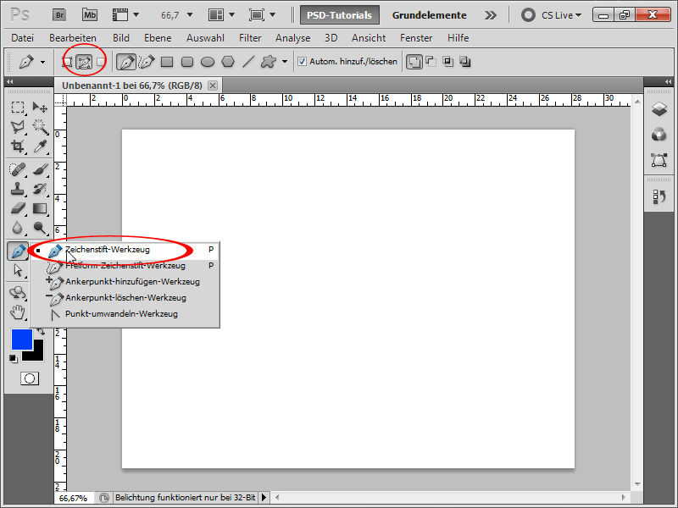Select the Move tool
The width and height of the screenshot is (678, 508).
(x=40, y=108)
